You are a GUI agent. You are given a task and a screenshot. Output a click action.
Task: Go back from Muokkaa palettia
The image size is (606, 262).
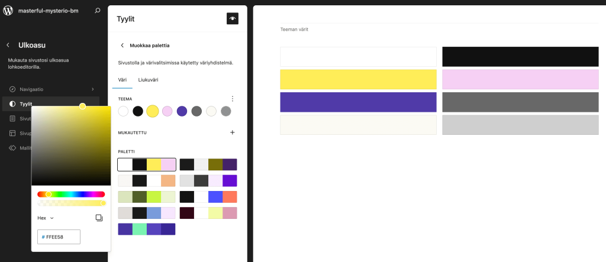(x=122, y=46)
